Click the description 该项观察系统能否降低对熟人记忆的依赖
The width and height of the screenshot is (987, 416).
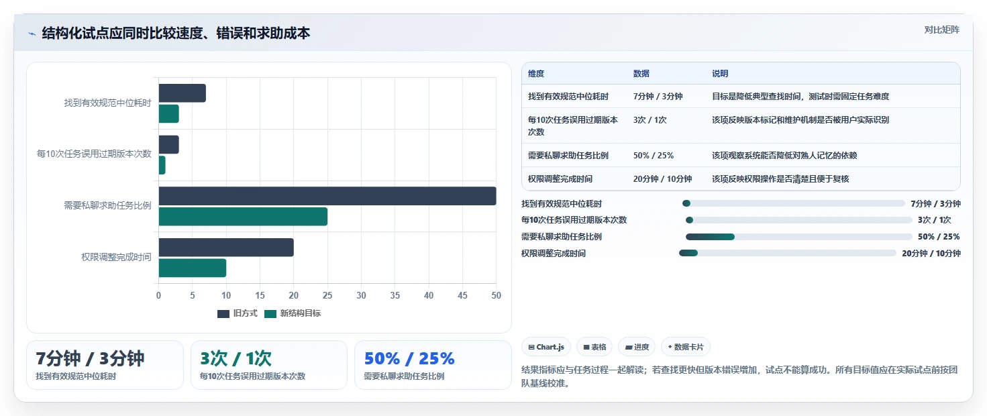(x=784, y=155)
